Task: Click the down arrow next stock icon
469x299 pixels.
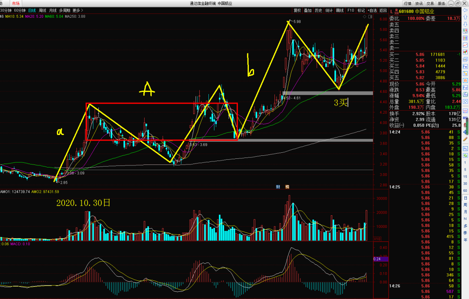Action: pos(465,24)
